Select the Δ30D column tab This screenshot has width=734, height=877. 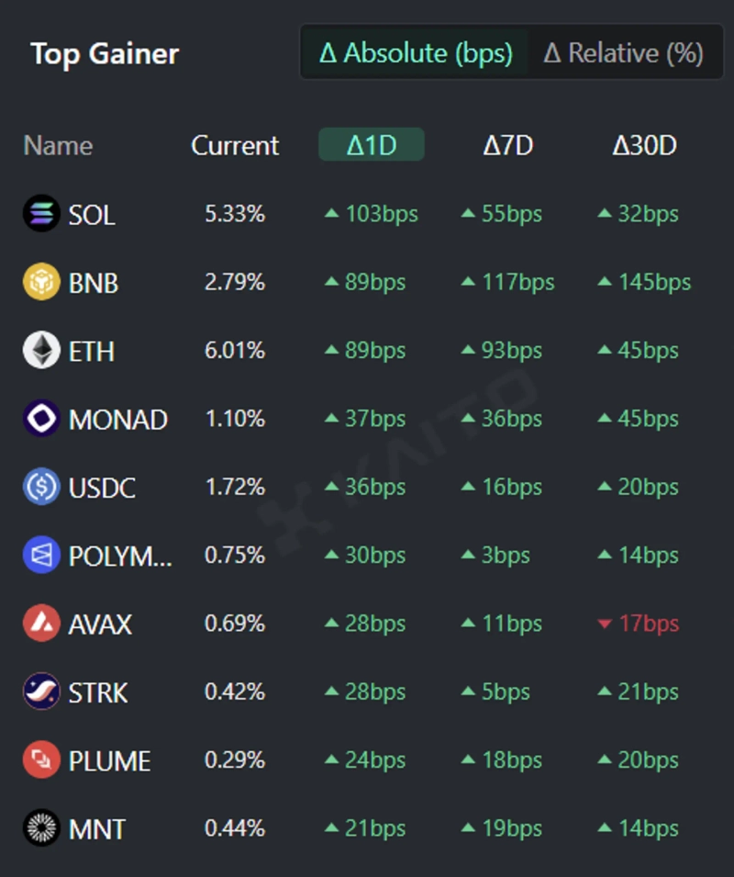[x=644, y=145]
